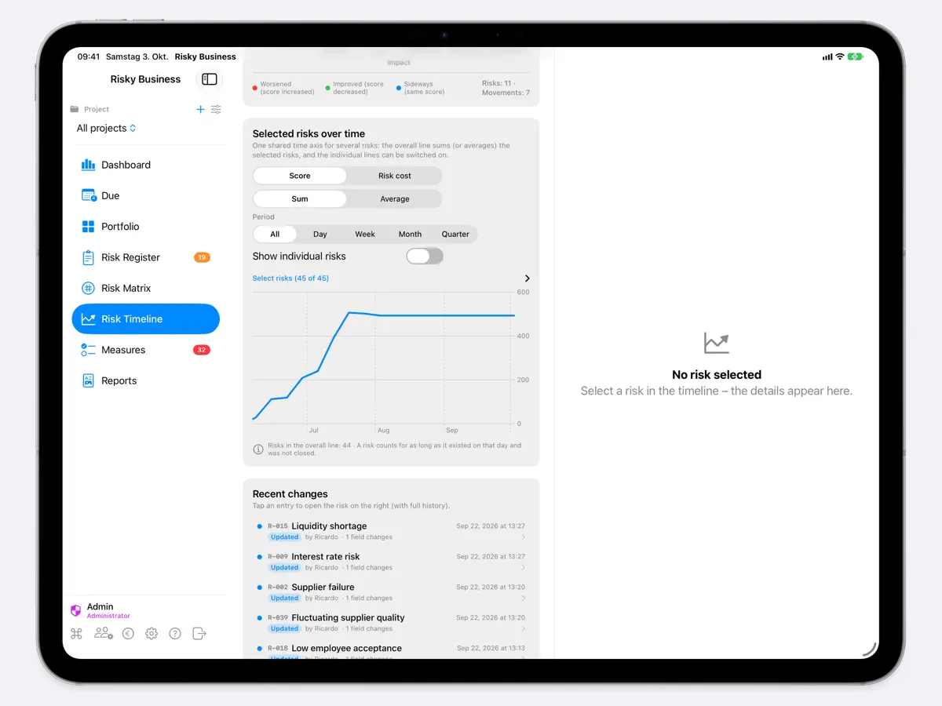Open settings gear icon

152,633
